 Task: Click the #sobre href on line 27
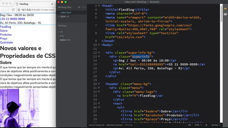point(151,111)
